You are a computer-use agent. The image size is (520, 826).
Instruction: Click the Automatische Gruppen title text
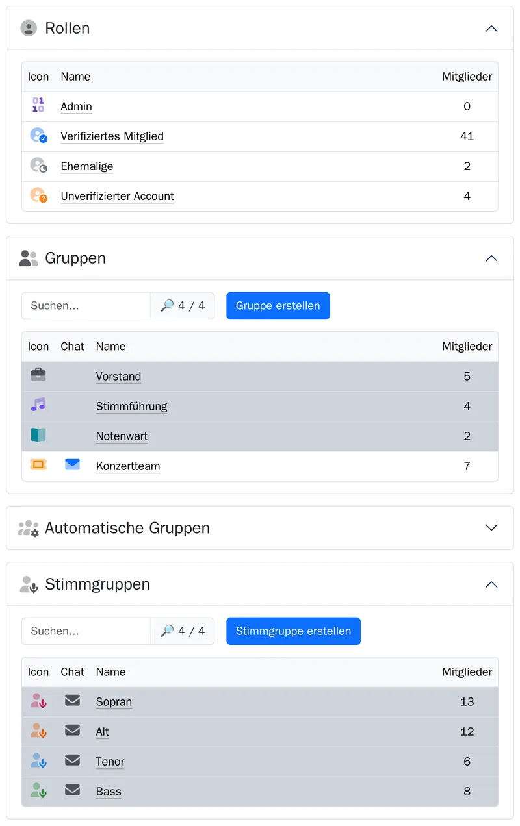(127, 528)
